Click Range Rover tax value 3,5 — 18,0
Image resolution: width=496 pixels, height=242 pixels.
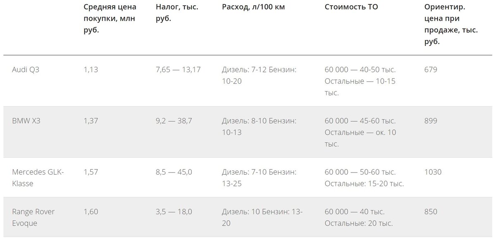pos(174,211)
